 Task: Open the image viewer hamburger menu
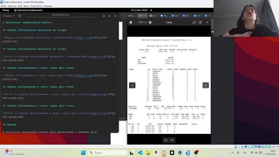[x=200, y=22]
